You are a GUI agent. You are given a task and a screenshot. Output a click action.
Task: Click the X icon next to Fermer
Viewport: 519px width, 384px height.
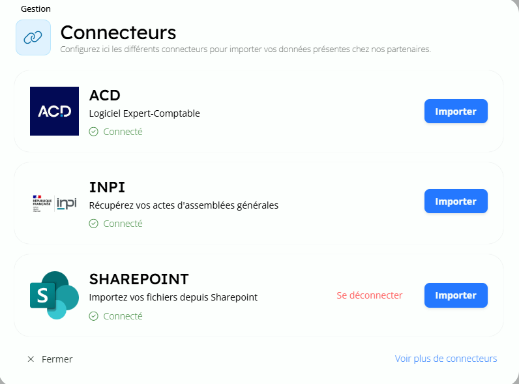(31, 359)
